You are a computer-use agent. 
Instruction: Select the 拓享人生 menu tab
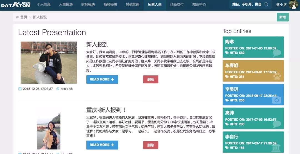[x=155, y=5]
